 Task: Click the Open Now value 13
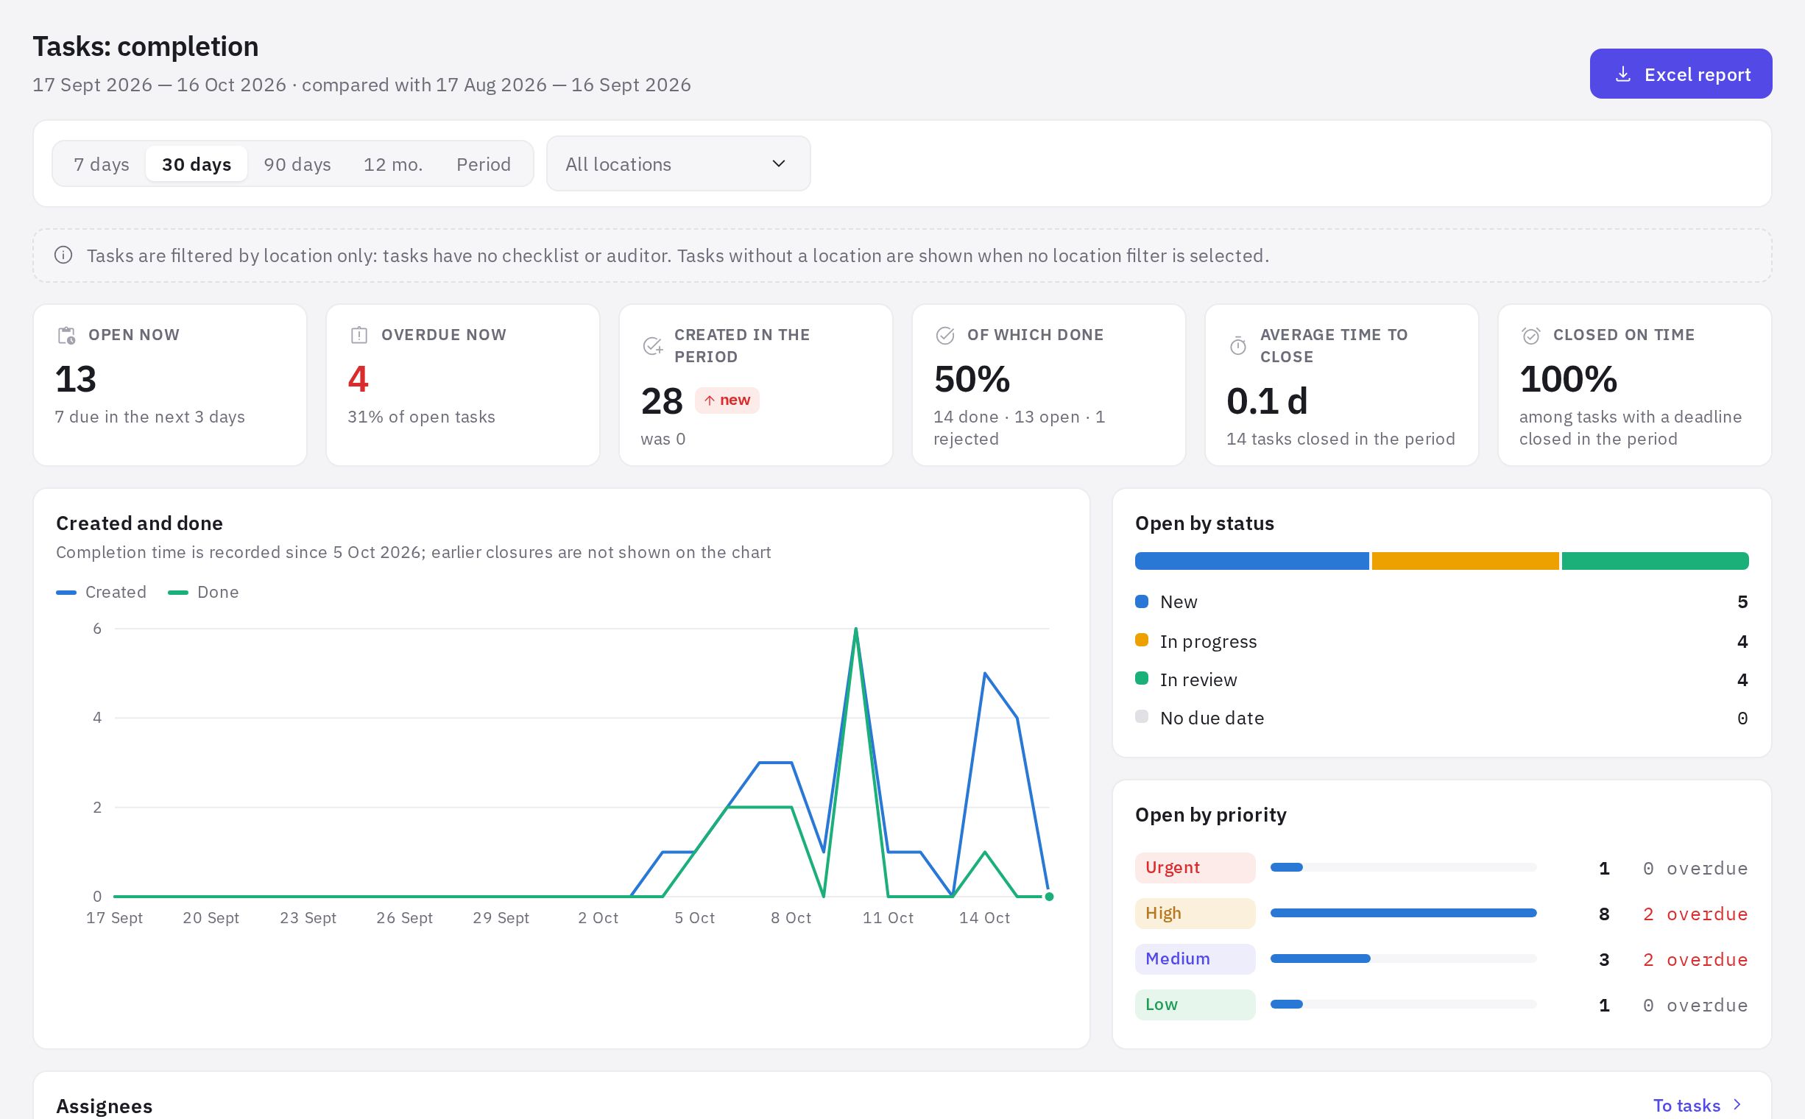(76, 379)
